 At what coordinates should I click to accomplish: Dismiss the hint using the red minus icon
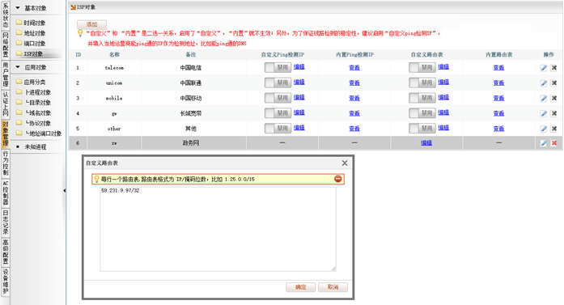[x=337, y=179]
